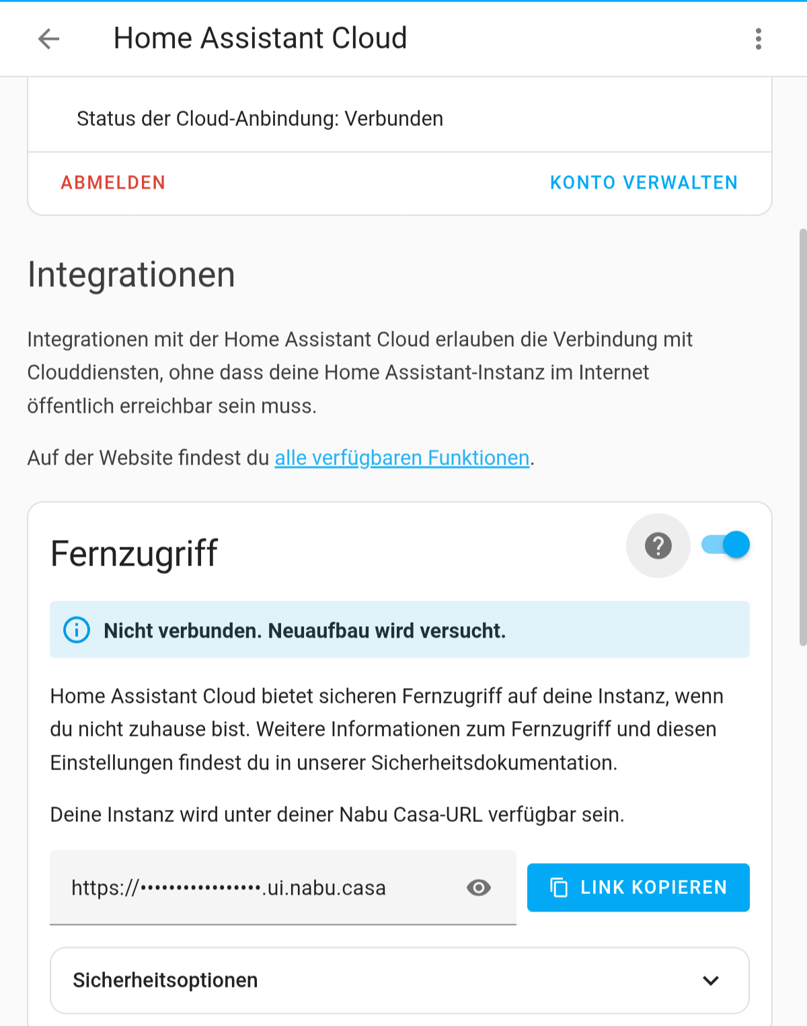Screen dimensions: 807x1026
Task: Reveal the hidden Nabu Casa URL with eye icon
Action: (479, 887)
